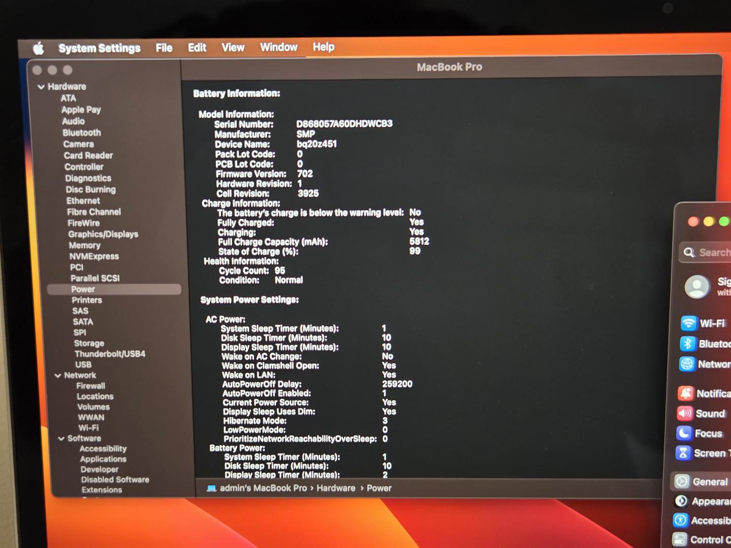Open the File menu

pyautogui.click(x=164, y=48)
